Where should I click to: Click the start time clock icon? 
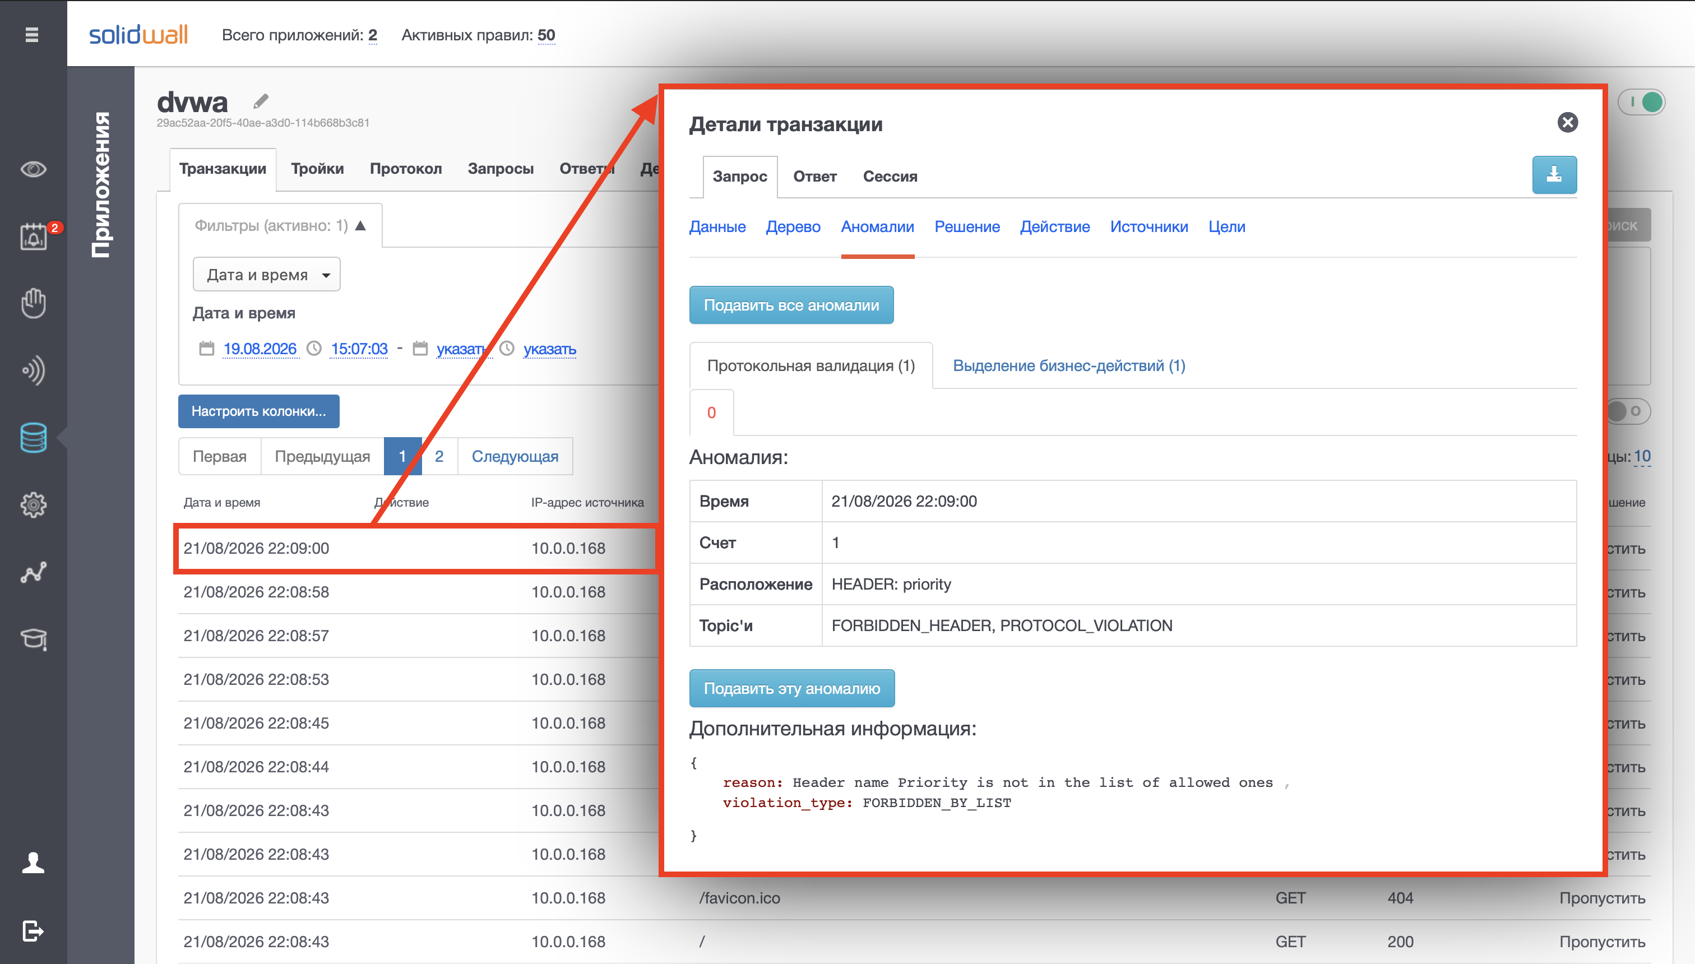pyautogui.click(x=314, y=348)
